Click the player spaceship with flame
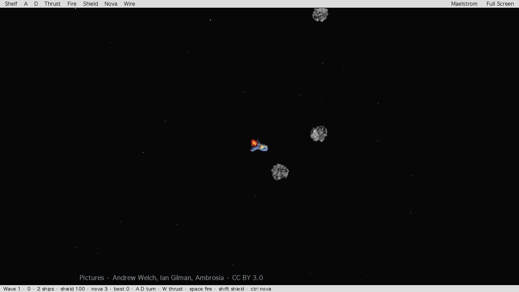Image resolution: width=519 pixels, height=292 pixels. coord(259,146)
